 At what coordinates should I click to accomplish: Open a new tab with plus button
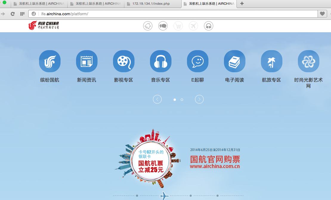point(242,3)
